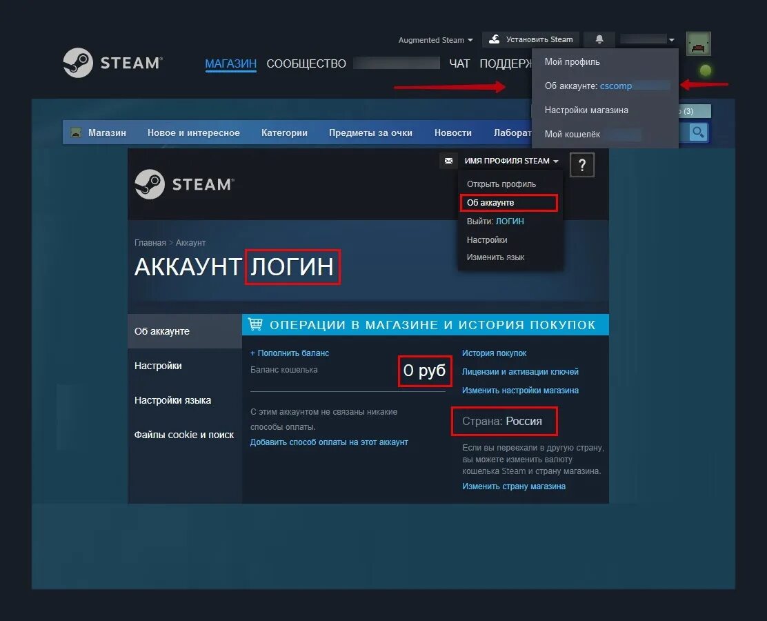Click the Установить Steam button
Screen dimensions: 767x621
click(x=530, y=39)
